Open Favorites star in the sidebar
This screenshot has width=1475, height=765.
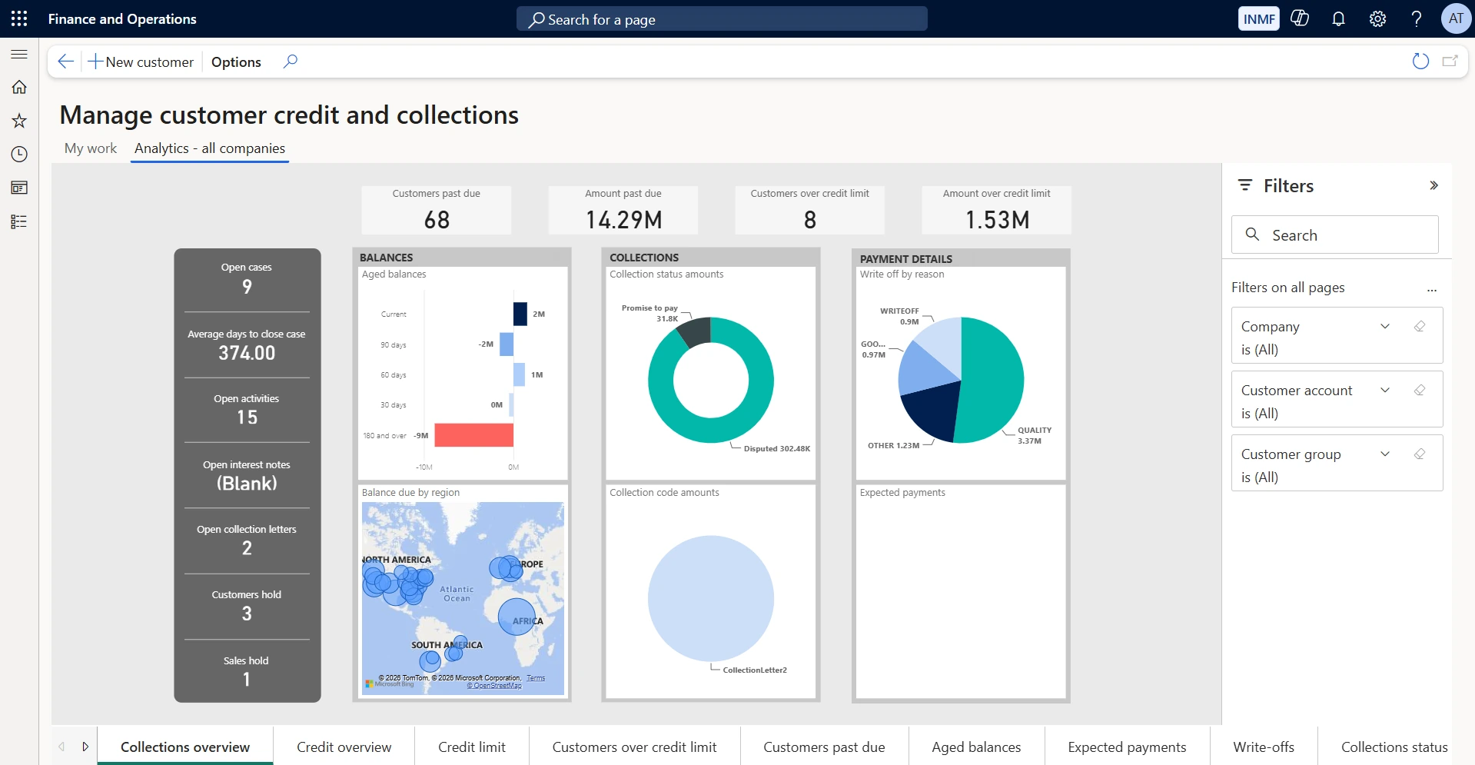[x=19, y=121]
